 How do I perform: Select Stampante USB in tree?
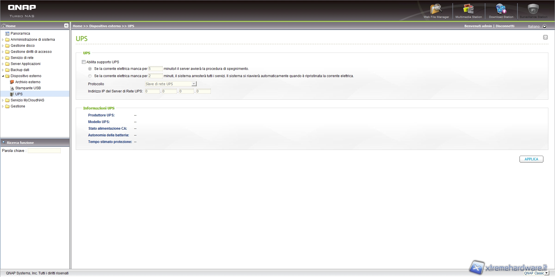(28, 88)
